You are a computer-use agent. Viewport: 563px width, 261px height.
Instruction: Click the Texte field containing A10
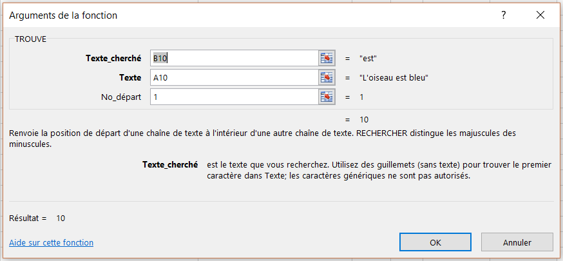click(x=234, y=78)
